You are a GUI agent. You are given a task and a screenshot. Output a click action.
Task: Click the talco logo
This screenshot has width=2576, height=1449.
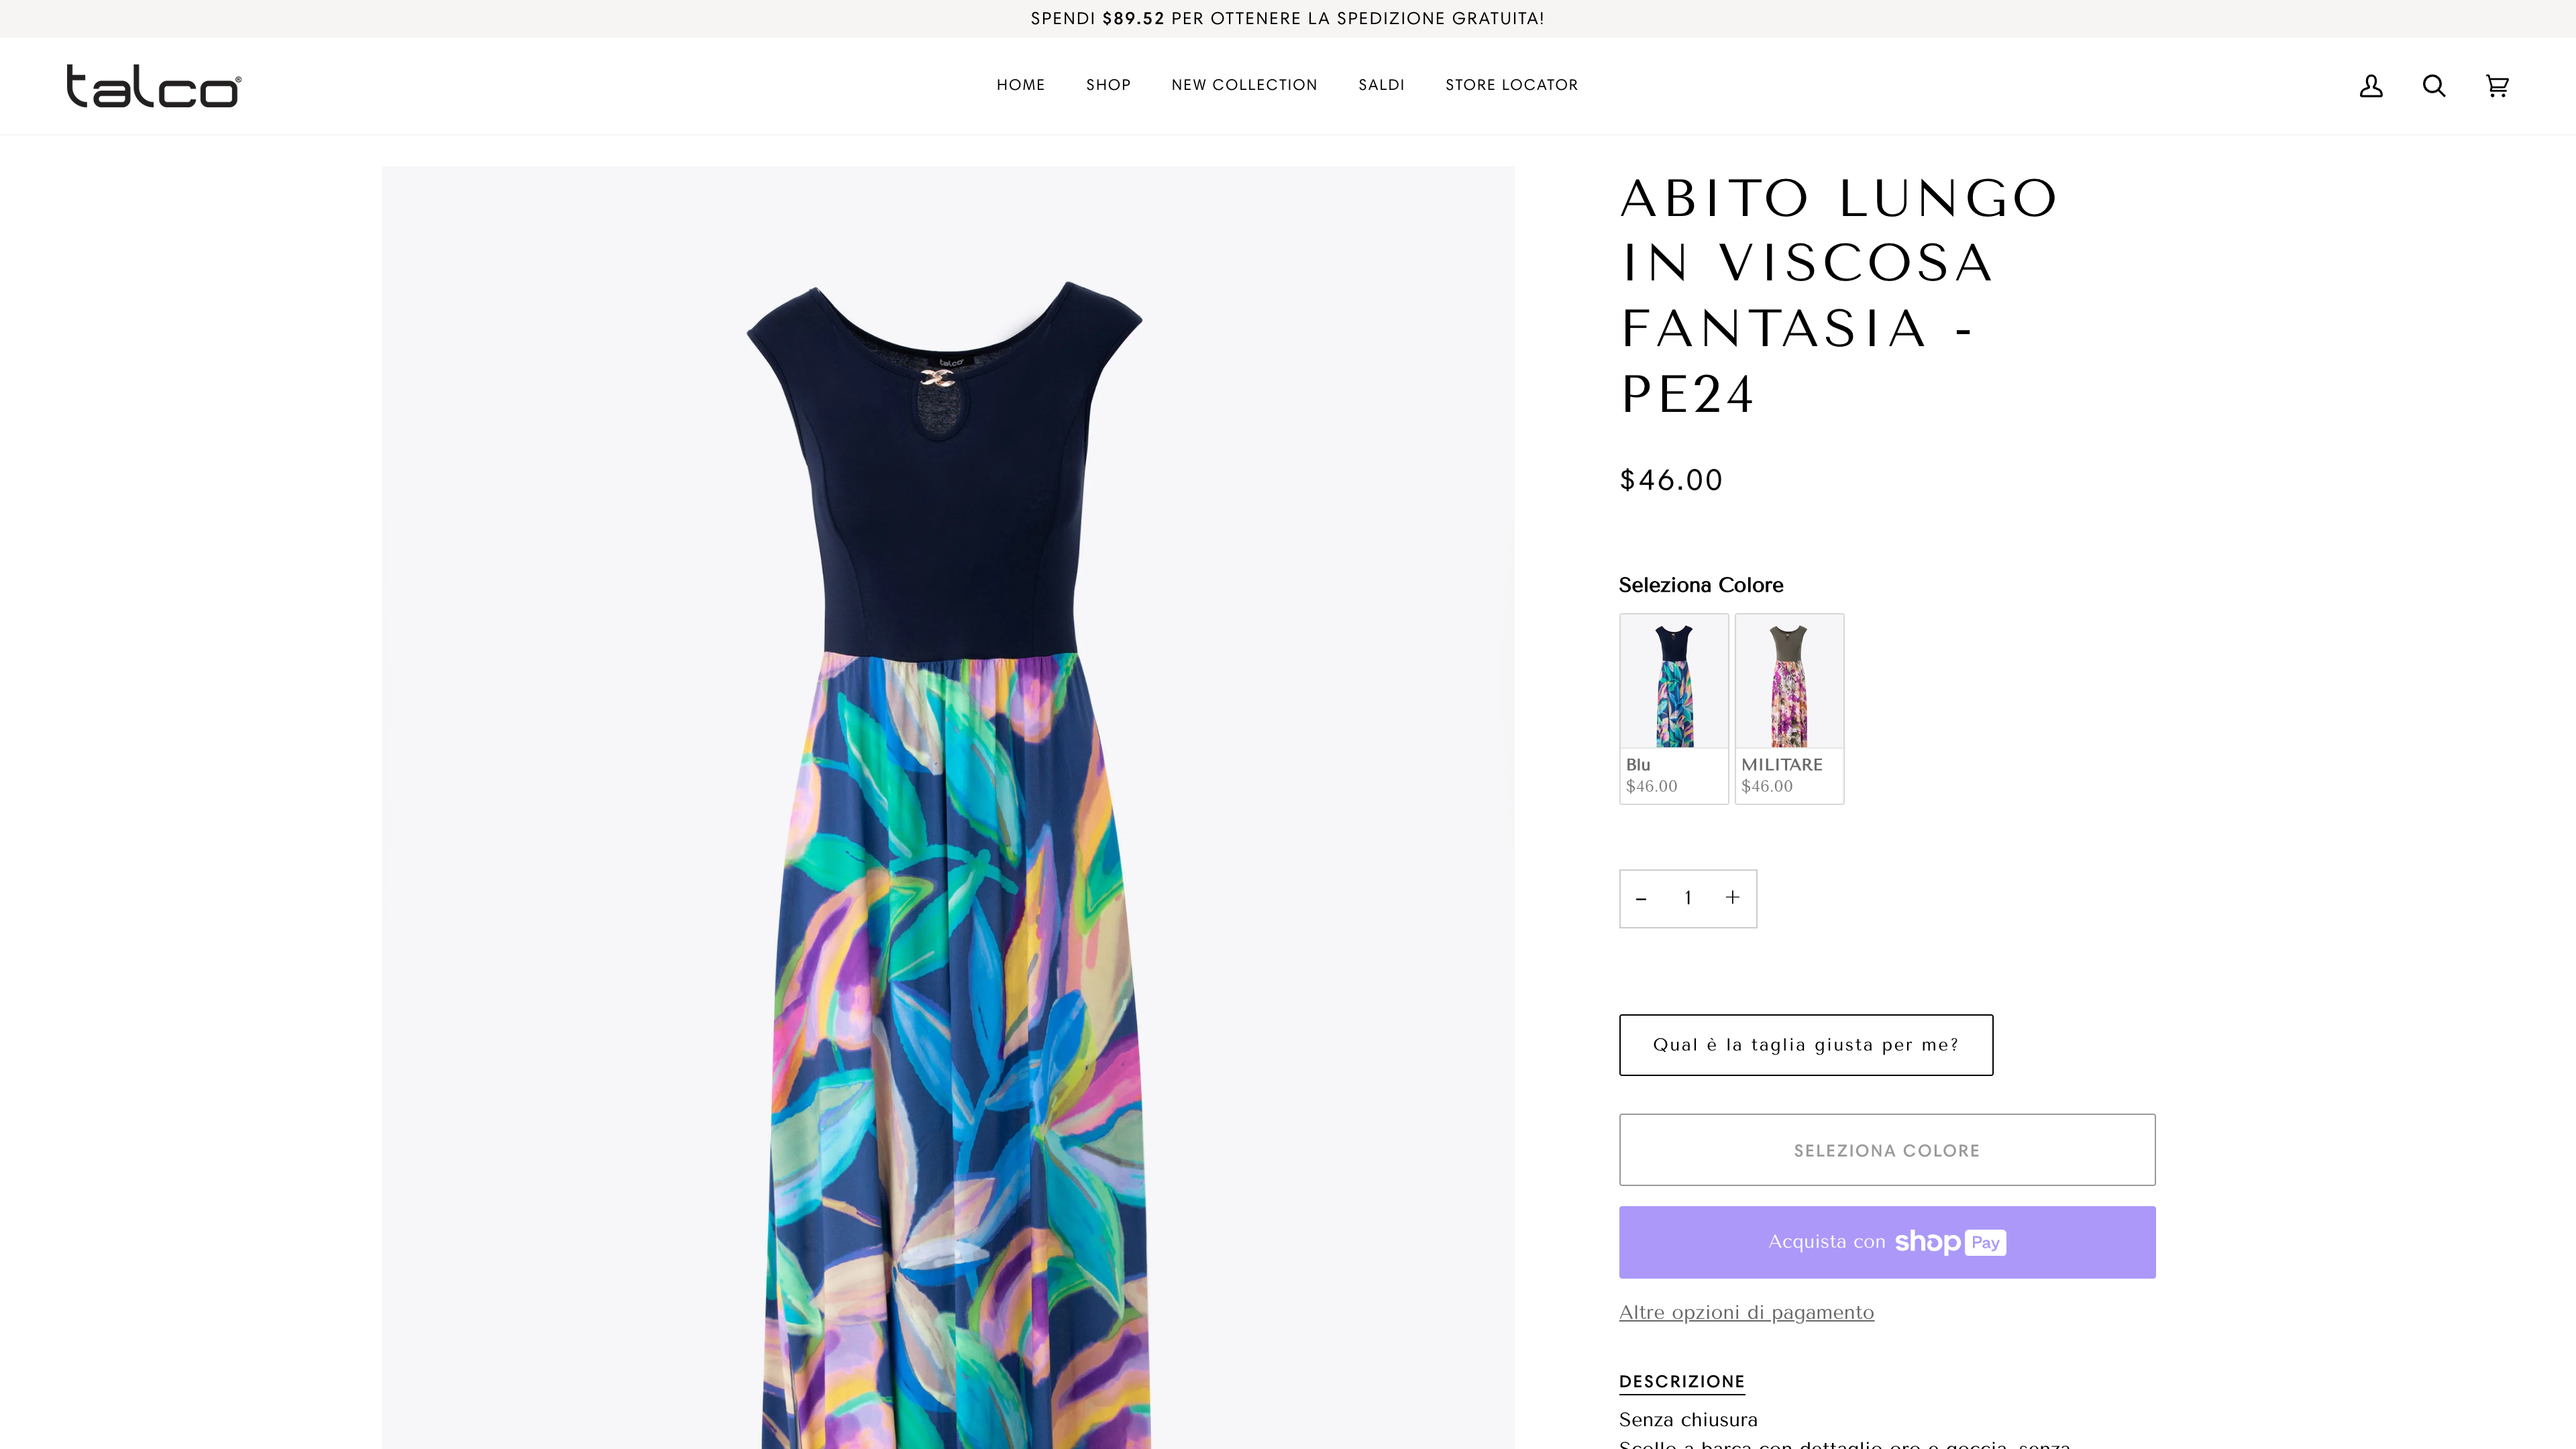click(152, 86)
